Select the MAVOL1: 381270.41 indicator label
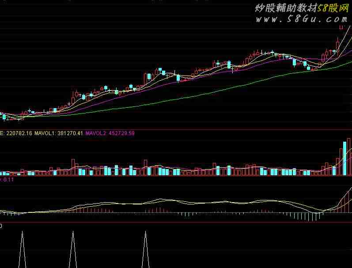This screenshot has width=352, height=268. [x=59, y=133]
